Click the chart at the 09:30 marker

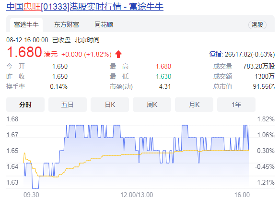[31, 195]
